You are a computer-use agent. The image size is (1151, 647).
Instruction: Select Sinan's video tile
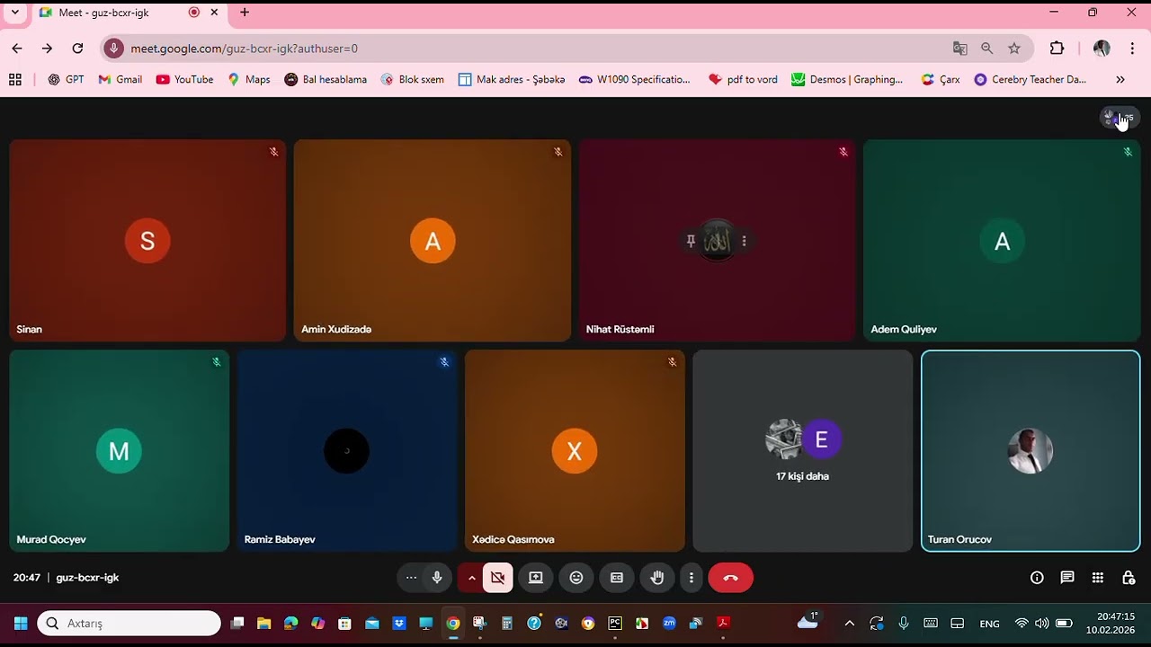click(x=147, y=240)
